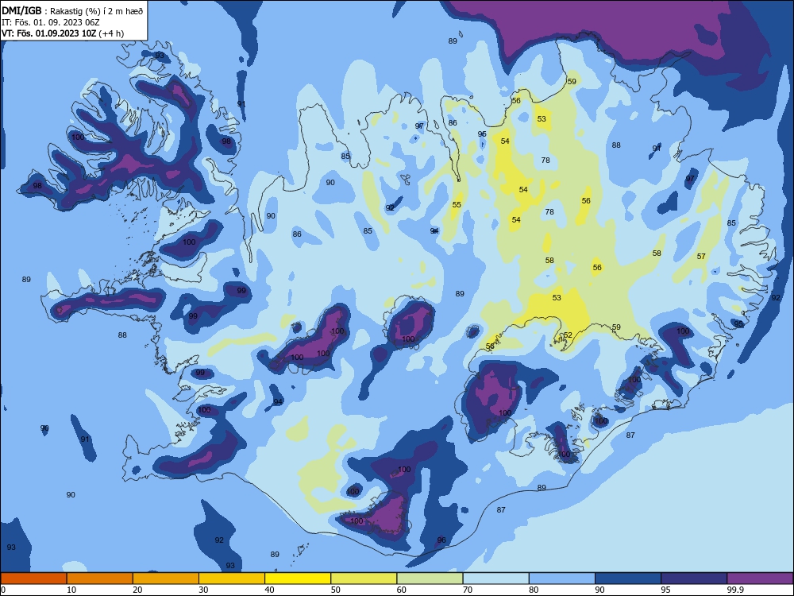Click the title text 'DMI/IGB : Rakastig (%) í 2 m hæð'
The height and width of the screenshot is (596, 794).
click(x=72, y=11)
